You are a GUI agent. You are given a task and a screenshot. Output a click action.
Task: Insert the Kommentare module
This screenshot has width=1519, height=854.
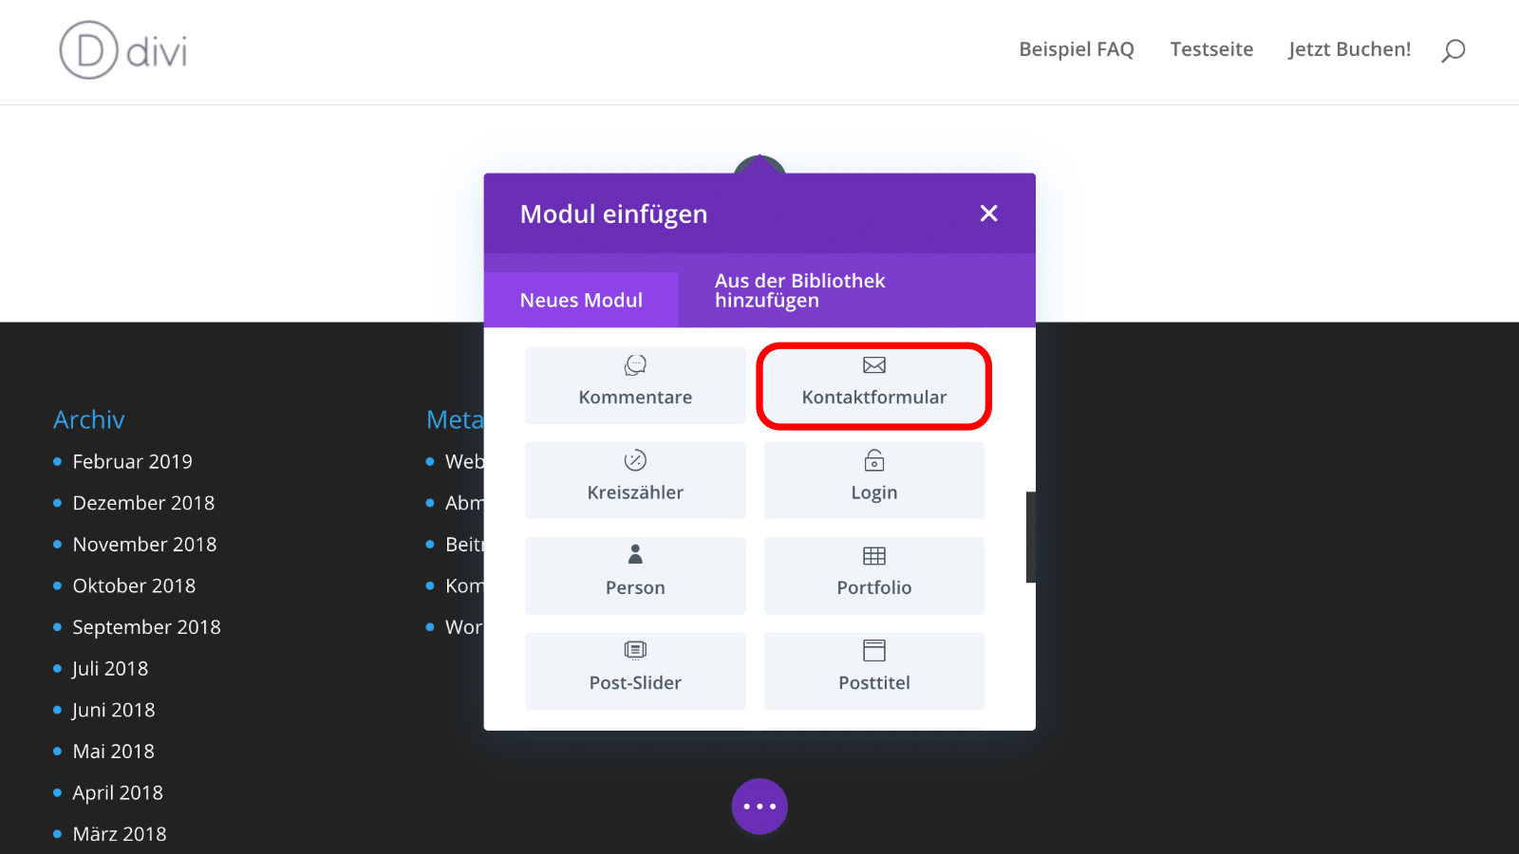pyautogui.click(x=635, y=385)
